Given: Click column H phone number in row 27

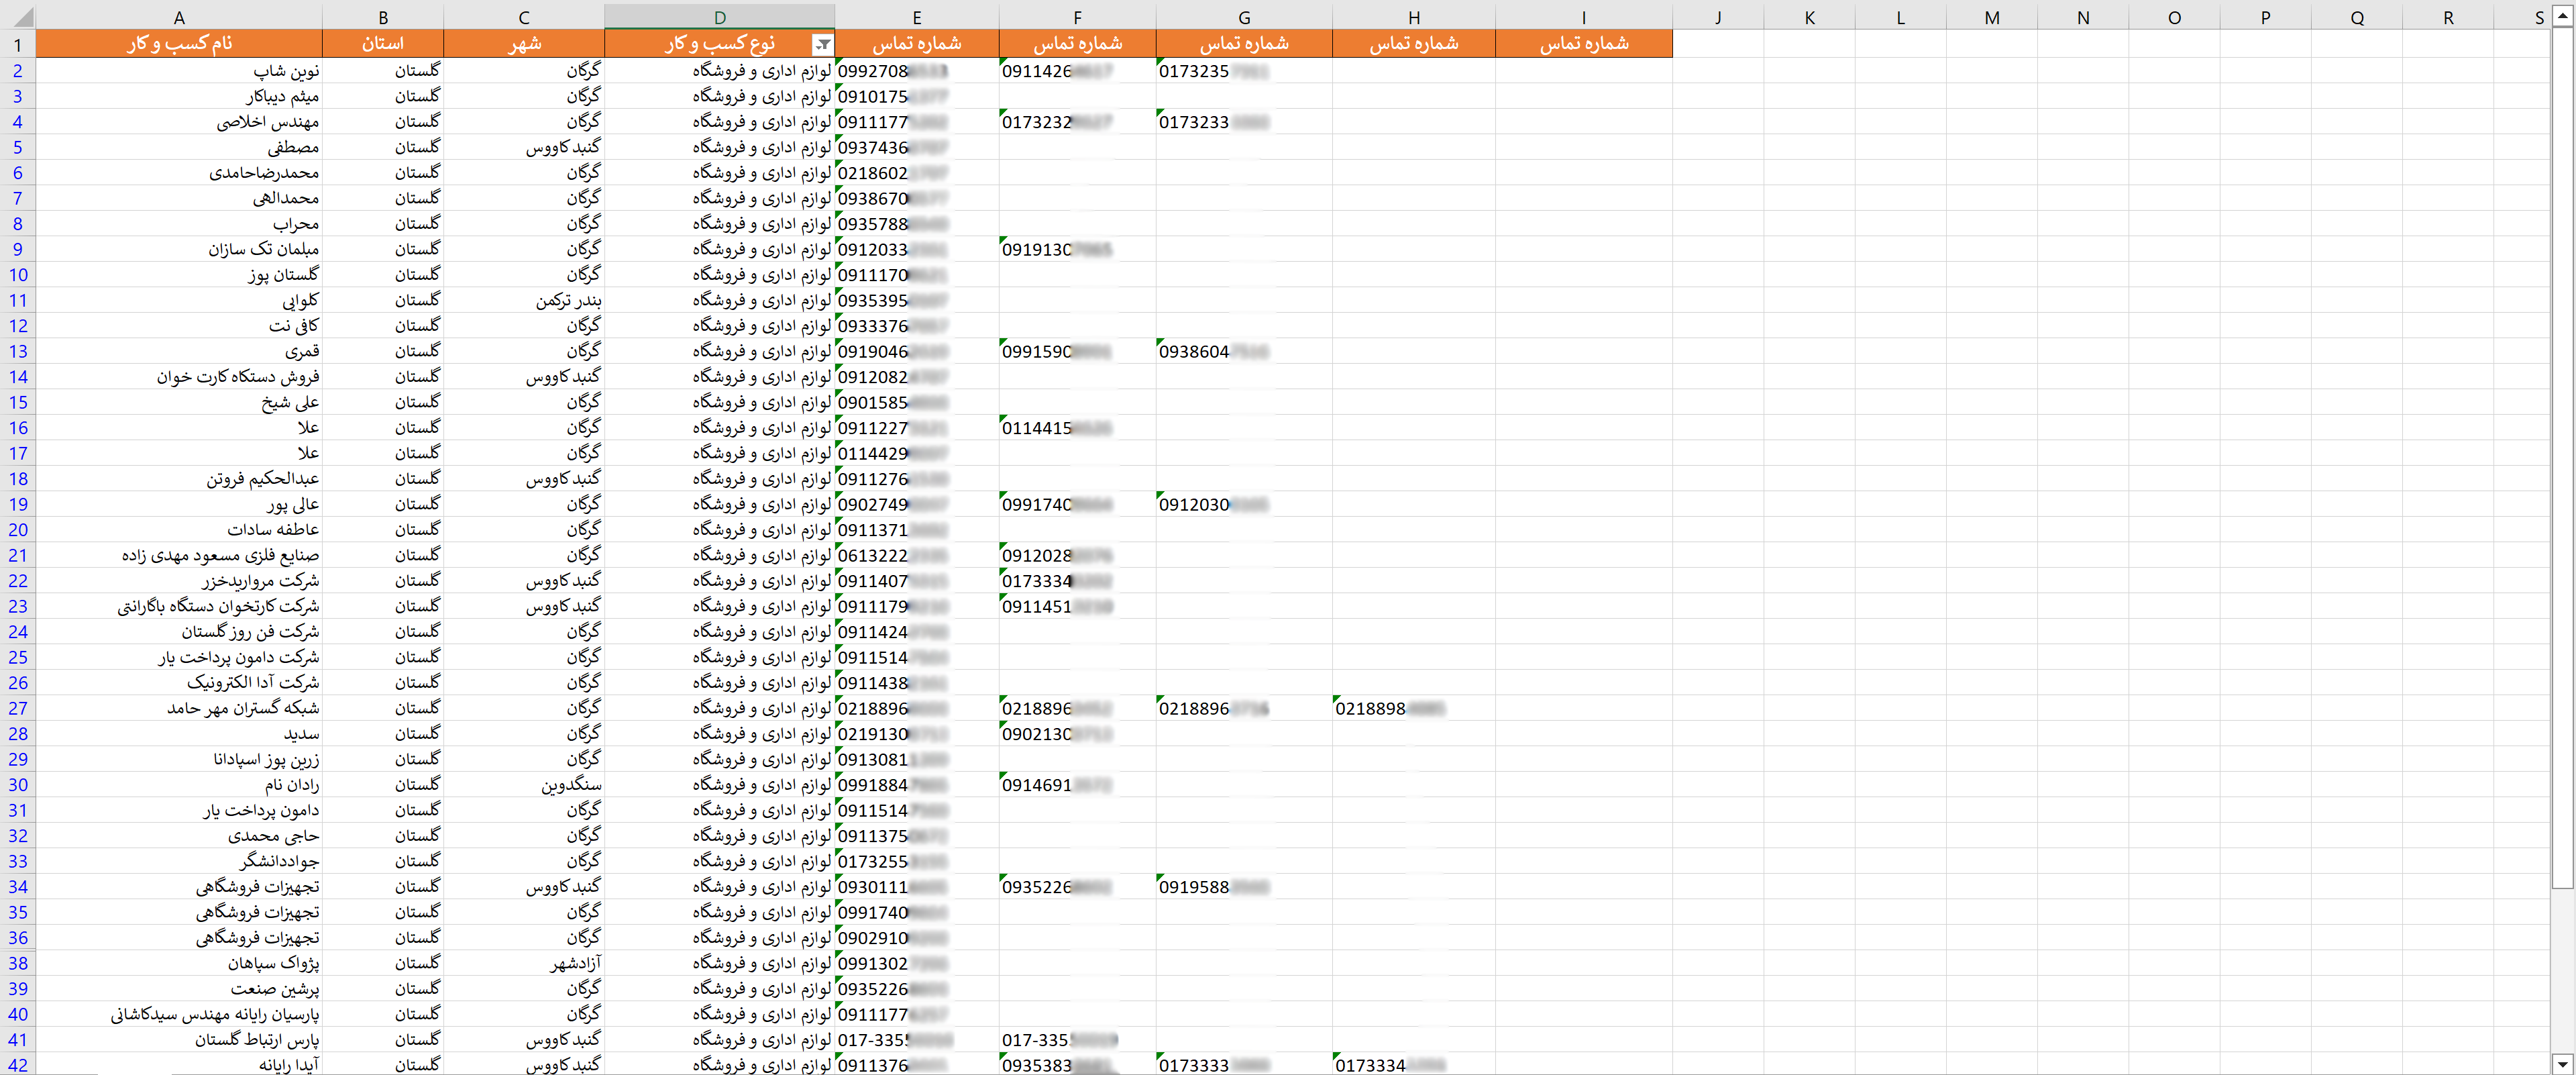Looking at the screenshot, I should coord(1414,708).
